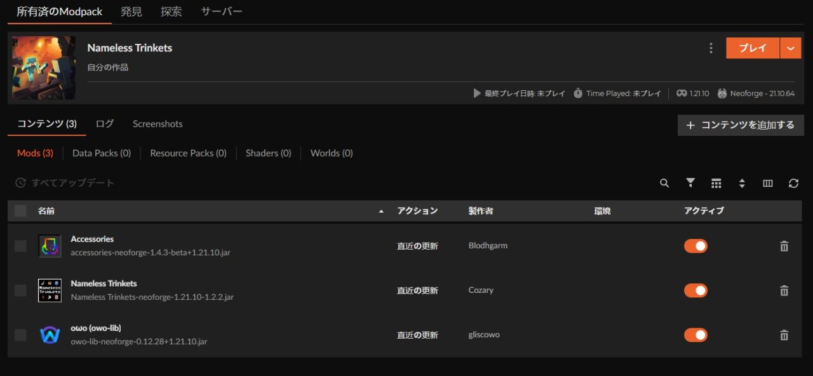Open the sort order icon in the toolbar
Screen dimensions: 813x376
tap(742, 183)
